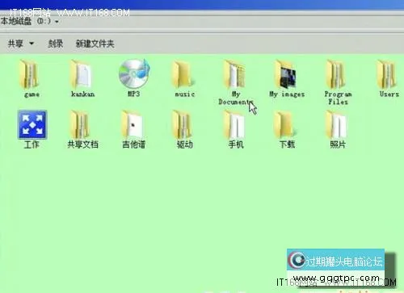The image size is (404, 293).
Task: Select the "kankan" label text
Action: [x=82, y=94]
